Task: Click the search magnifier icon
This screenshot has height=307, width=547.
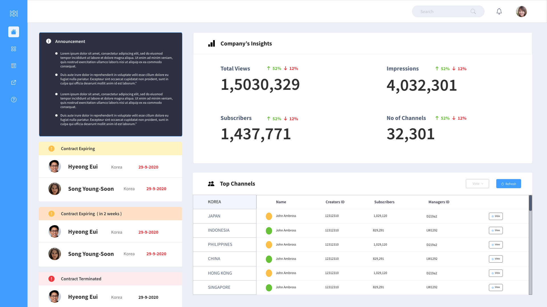Action: click(473, 11)
